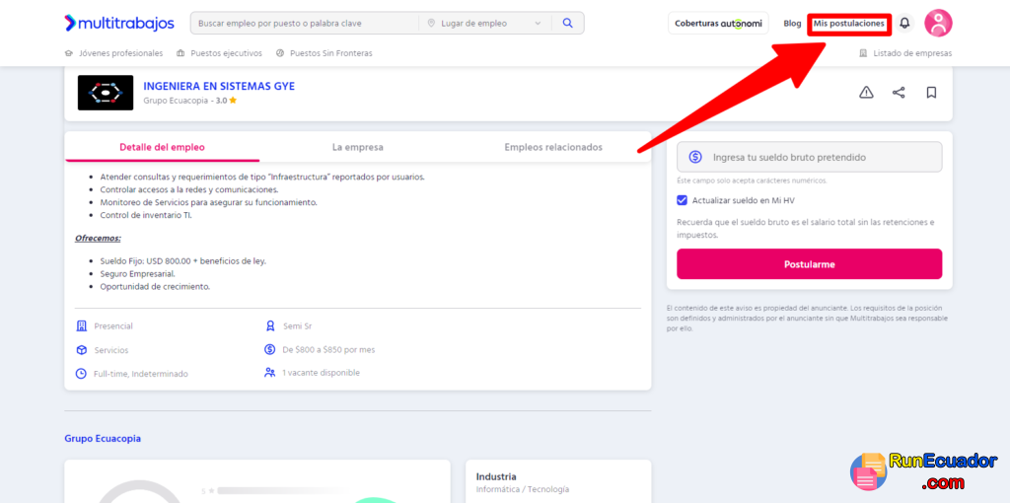Click the 'Control de inventario TI.' text
Viewport: 1010px width, 503px height.
146,215
